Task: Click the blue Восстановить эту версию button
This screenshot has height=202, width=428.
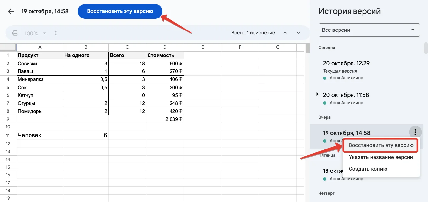Action: 120,11
